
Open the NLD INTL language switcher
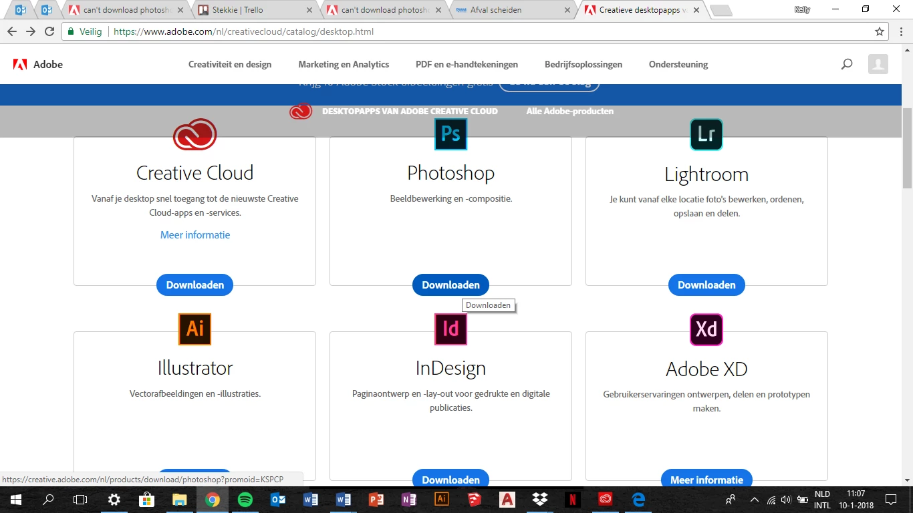coord(822,500)
